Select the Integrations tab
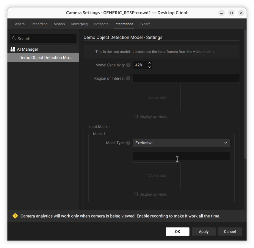 tap(124, 24)
